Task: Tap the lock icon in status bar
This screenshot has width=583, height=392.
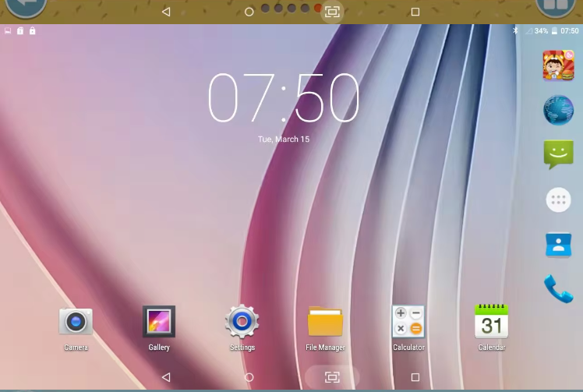Action: pyautogui.click(x=33, y=30)
